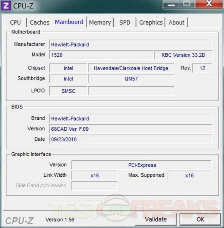
Task: Select the Mainboard tab
Action: 69,22
